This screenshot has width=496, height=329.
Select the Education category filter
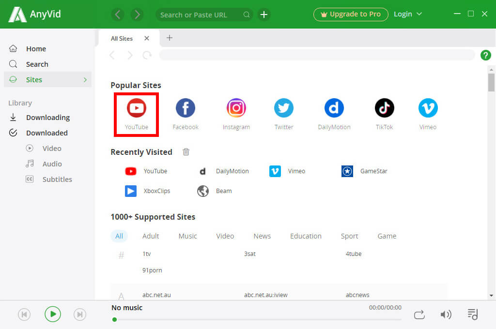coord(306,236)
